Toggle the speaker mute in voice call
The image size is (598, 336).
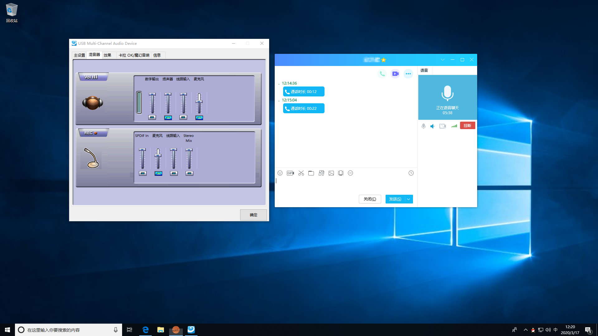pos(433,126)
